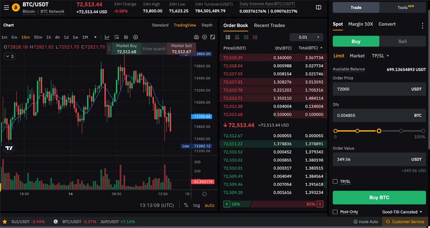Viewport: 430px width, 228px height.
Task: Open the Total(BTC) column dropdown
Action: click(311, 48)
